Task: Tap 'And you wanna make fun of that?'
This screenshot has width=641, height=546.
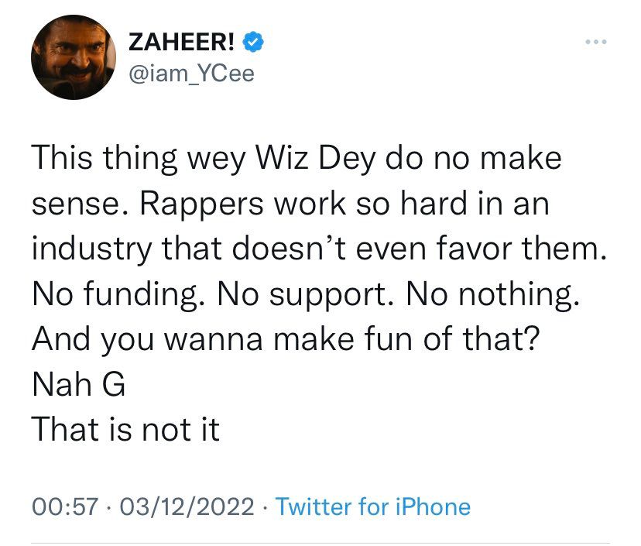Action: point(286,339)
